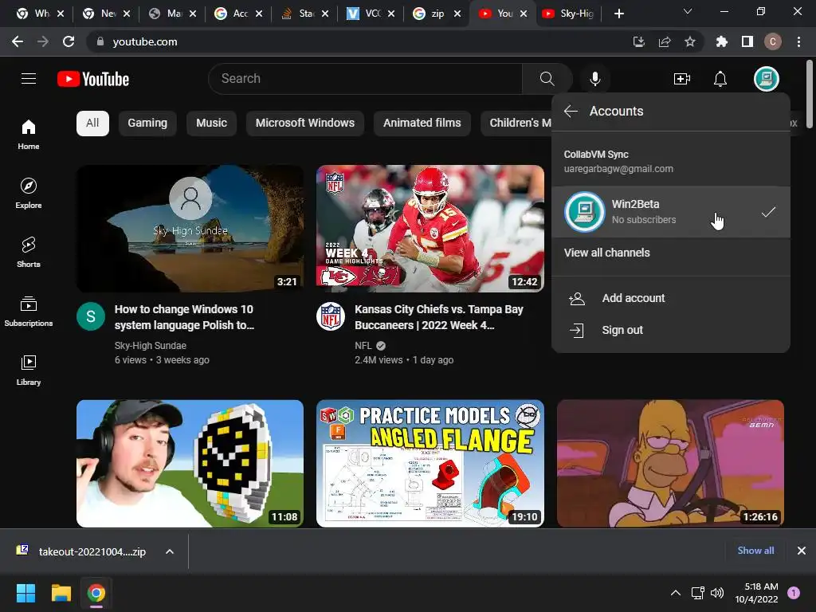Viewport: 816px width, 612px height.
Task: Go back using the Accounts arrow
Action: click(x=571, y=111)
